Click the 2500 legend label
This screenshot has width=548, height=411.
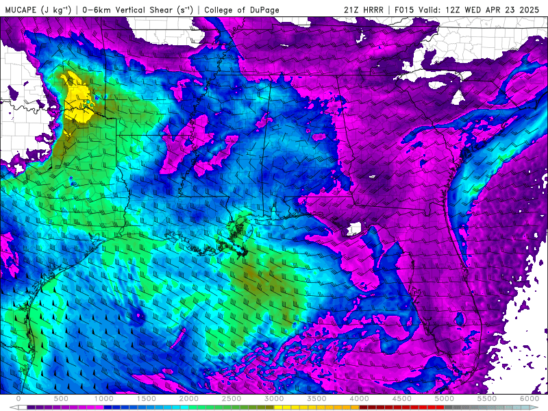tap(232, 399)
